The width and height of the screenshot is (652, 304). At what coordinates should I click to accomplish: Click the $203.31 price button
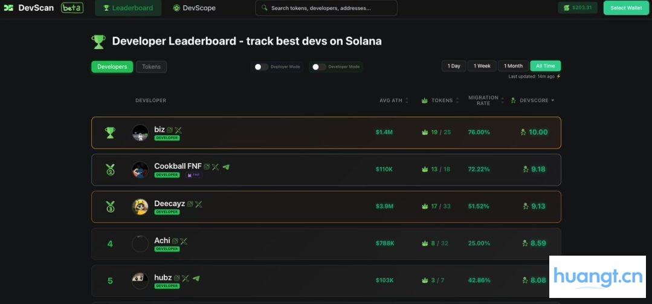tap(577, 8)
